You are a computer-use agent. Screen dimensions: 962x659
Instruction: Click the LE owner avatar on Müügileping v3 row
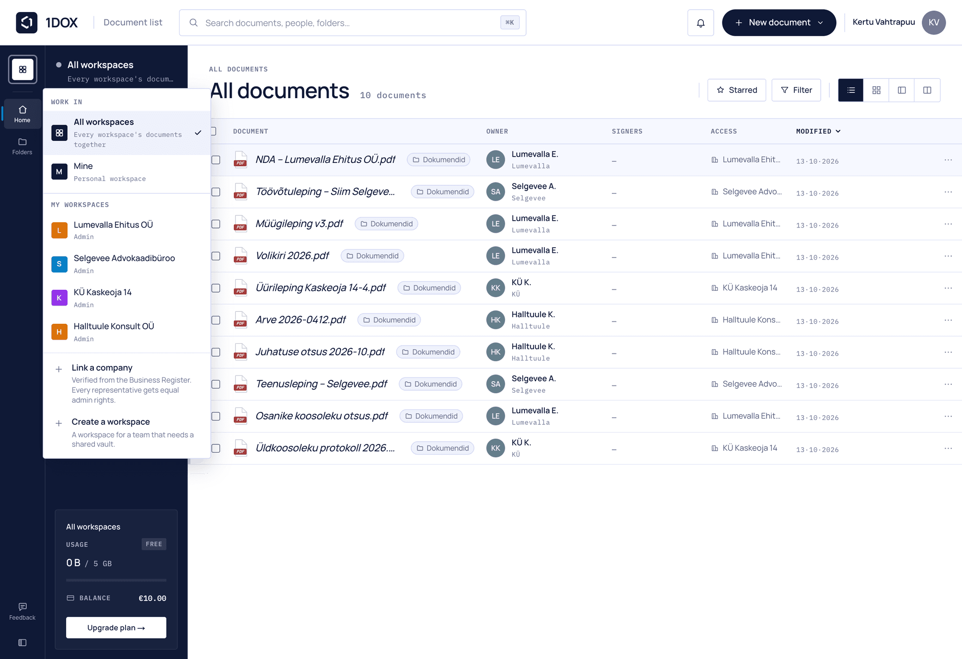pos(495,224)
